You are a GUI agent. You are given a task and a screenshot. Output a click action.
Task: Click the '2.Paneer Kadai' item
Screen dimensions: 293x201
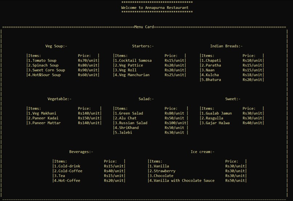pyautogui.click(x=43, y=118)
